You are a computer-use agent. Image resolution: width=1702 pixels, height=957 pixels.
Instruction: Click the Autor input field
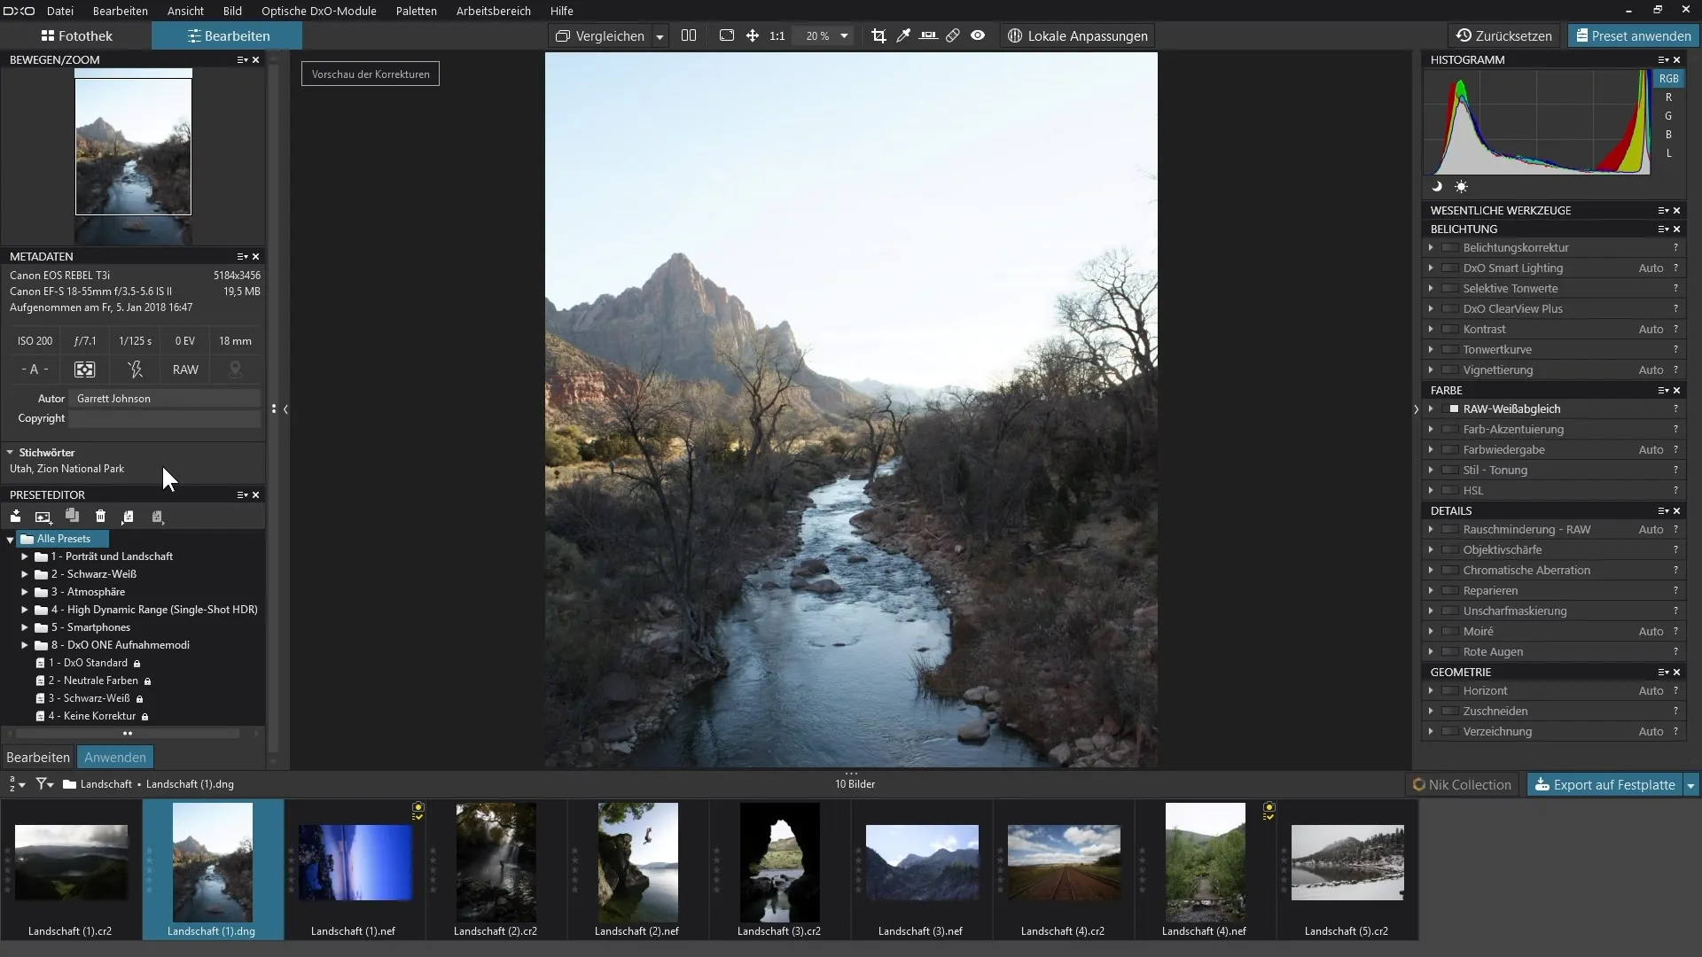pos(165,399)
